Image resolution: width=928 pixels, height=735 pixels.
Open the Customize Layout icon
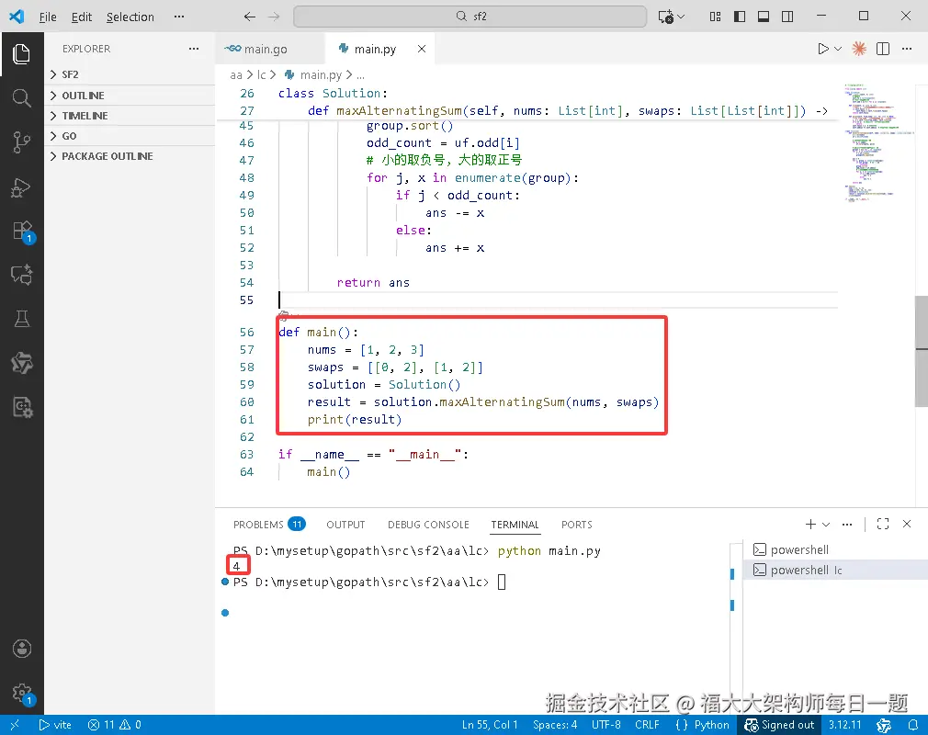pos(715,17)
